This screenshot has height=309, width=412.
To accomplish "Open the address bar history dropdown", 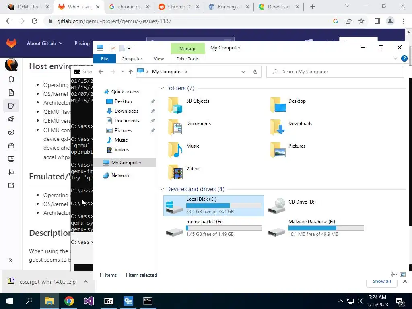I will [x=243, y=72].
